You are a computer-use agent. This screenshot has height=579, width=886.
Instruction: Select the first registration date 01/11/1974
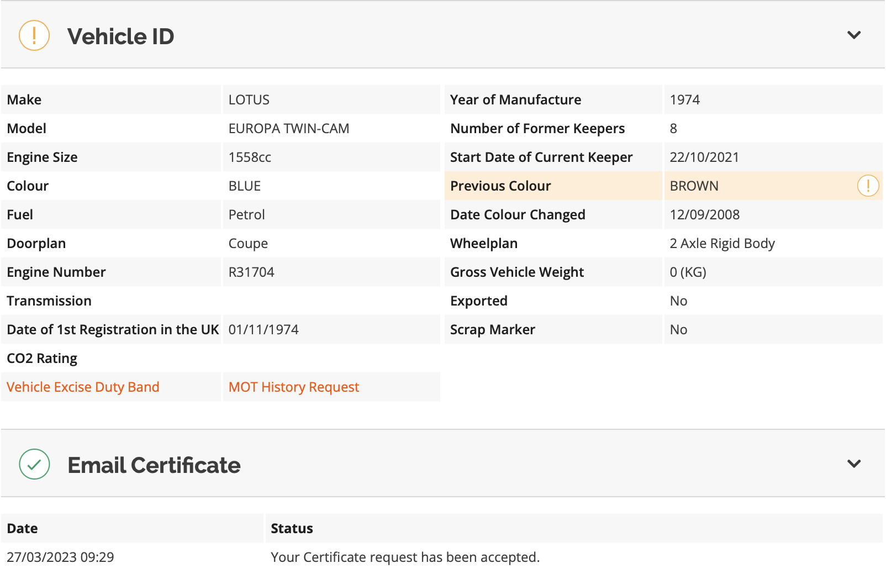point(263,330)
